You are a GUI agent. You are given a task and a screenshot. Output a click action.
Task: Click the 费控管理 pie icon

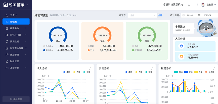pyautogui.click(x=7, y=55)
